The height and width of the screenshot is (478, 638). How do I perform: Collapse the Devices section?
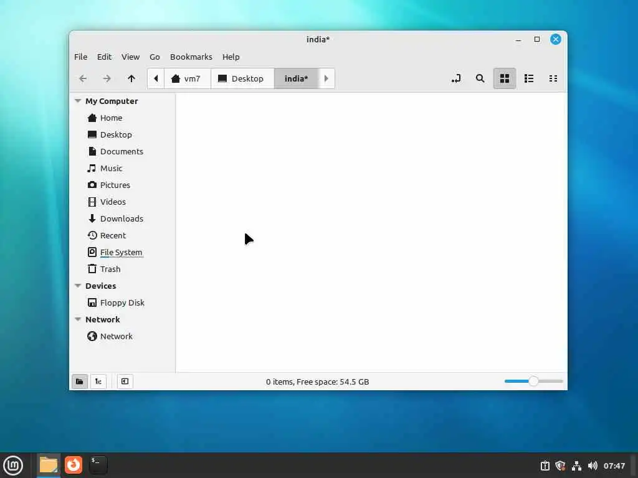pos(78,286)
